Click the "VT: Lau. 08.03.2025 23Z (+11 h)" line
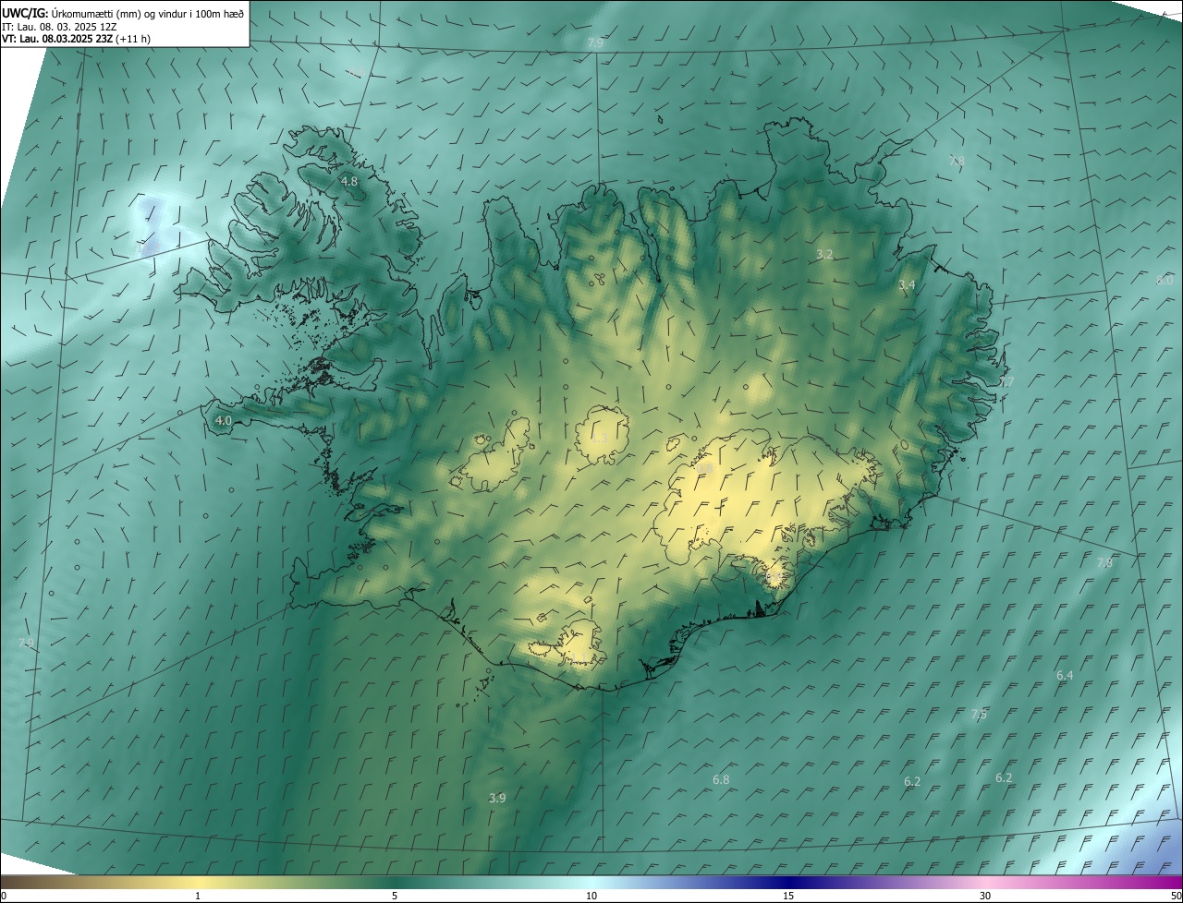This screenshot has width=1183, height=903. (78, 40)
